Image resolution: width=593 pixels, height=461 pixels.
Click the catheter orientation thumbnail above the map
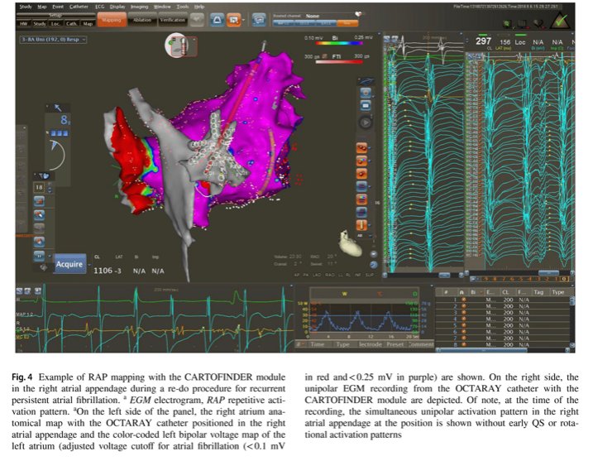[181, 45]
